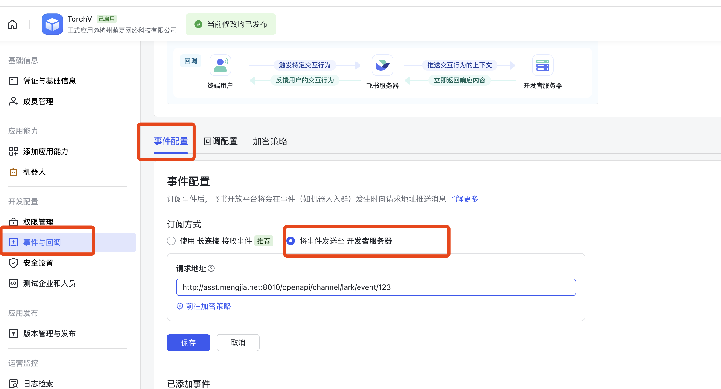Switch to the 回调配置 tab

pyautogui.click(x=221, y=141)
